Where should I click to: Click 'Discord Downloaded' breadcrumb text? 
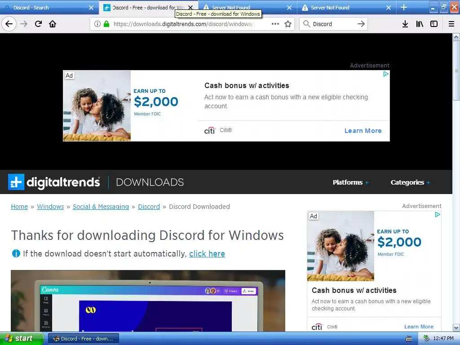pyautogui.click(x=199, y=207)
